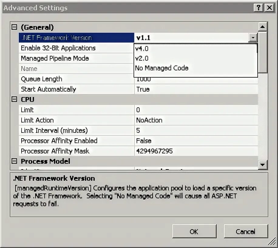Viewport: 278px width, 248px height.
Task: Open .NET Framework Version dropdown arrow
Action: [x=253, y=38]
